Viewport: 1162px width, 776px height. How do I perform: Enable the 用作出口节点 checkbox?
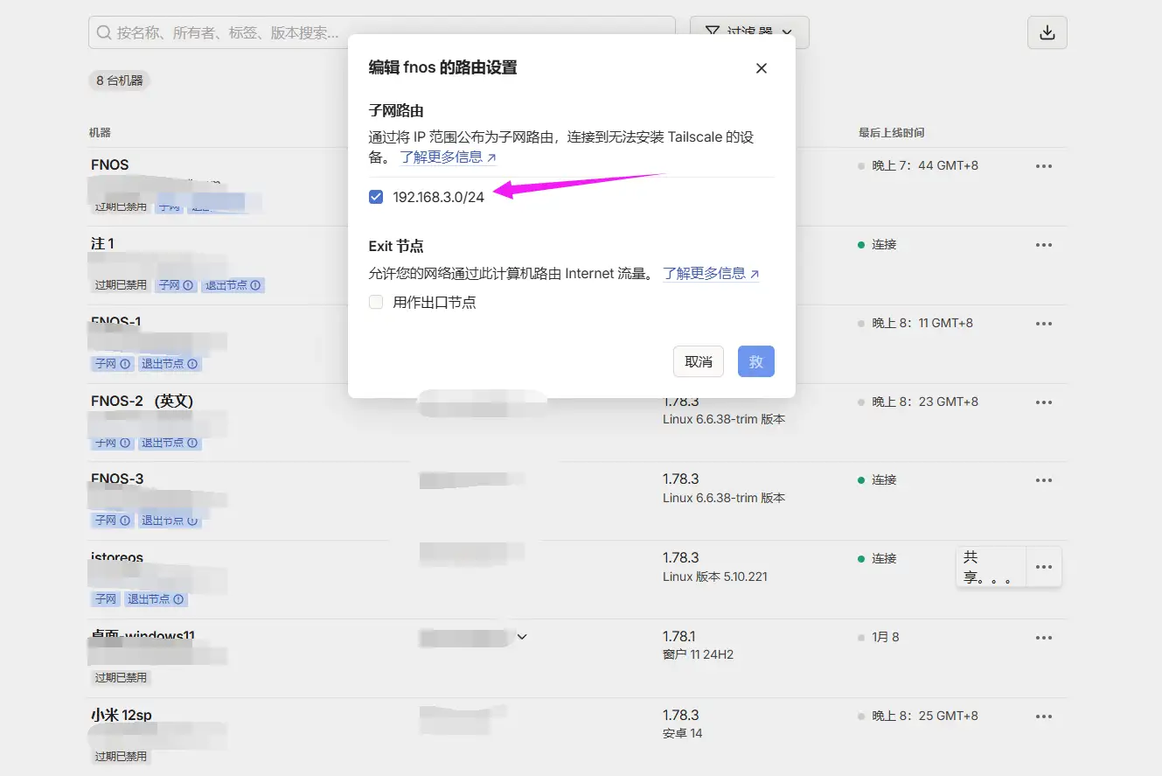[376, 302]
